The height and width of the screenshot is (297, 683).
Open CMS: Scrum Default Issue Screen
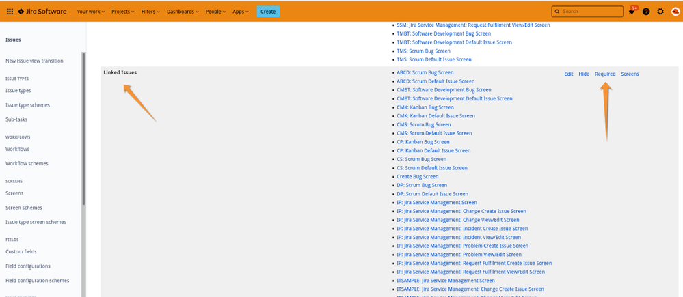(x=434, y=134)
